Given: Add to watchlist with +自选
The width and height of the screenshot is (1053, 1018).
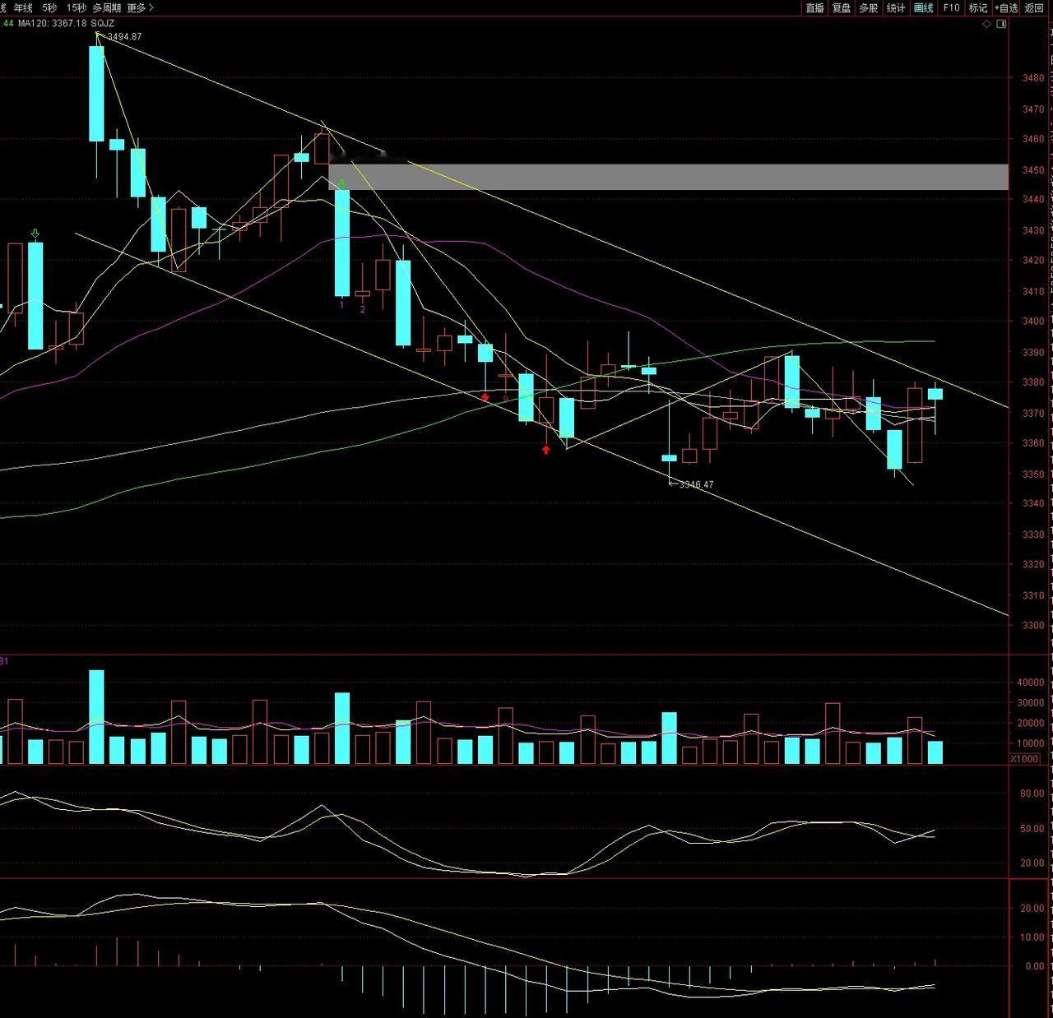Looking at the screenshot, I should click(1006, 7).
